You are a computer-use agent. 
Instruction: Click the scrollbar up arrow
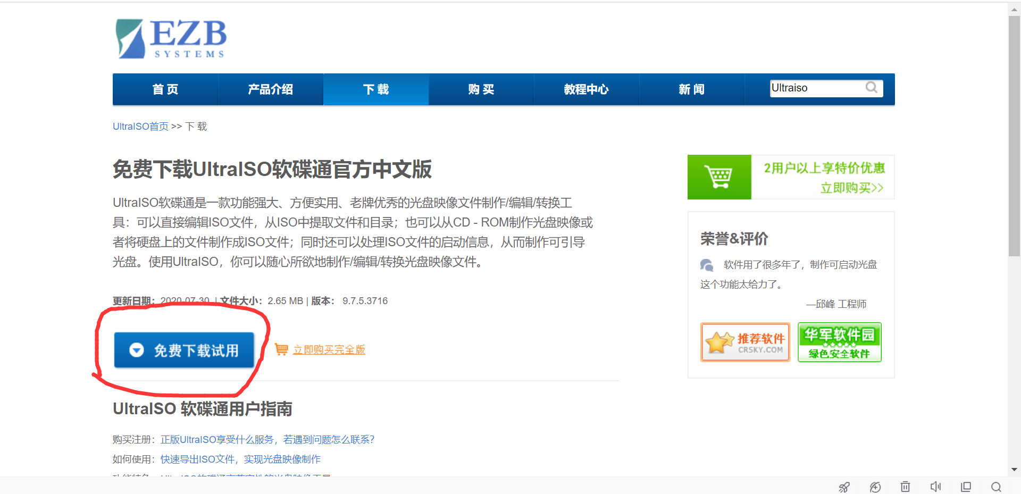pos(1014,10)
